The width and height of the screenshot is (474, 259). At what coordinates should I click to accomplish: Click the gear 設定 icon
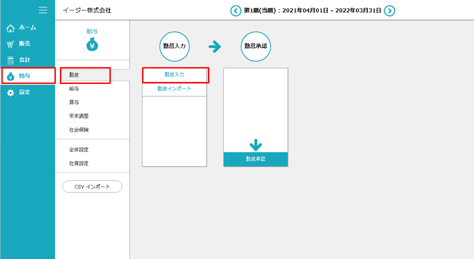10,93
